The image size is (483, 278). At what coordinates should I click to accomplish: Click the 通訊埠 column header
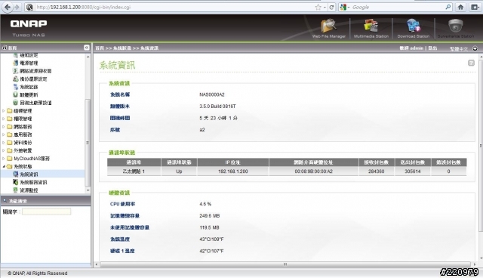[134, 162]
